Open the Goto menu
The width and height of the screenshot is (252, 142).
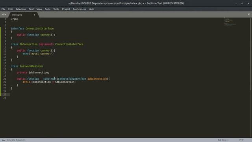[x=47, y=9]
